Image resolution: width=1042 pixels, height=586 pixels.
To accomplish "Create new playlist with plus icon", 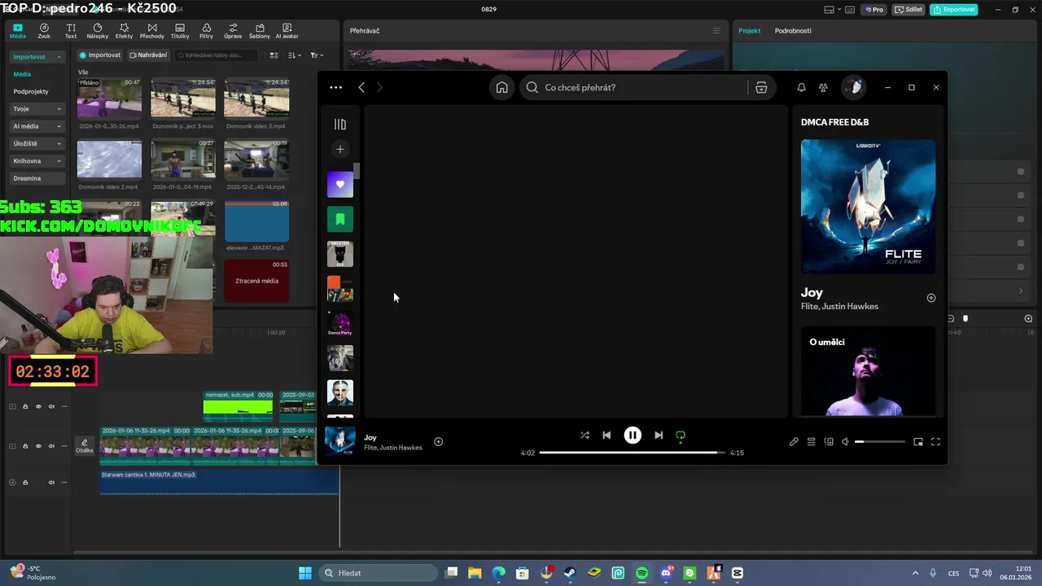I will 340,149.
